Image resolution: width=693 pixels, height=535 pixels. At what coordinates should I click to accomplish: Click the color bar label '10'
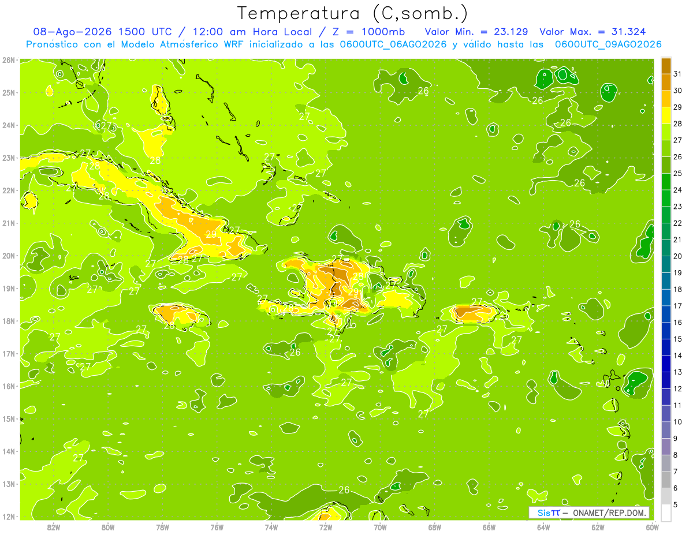[x=678, y=422]
